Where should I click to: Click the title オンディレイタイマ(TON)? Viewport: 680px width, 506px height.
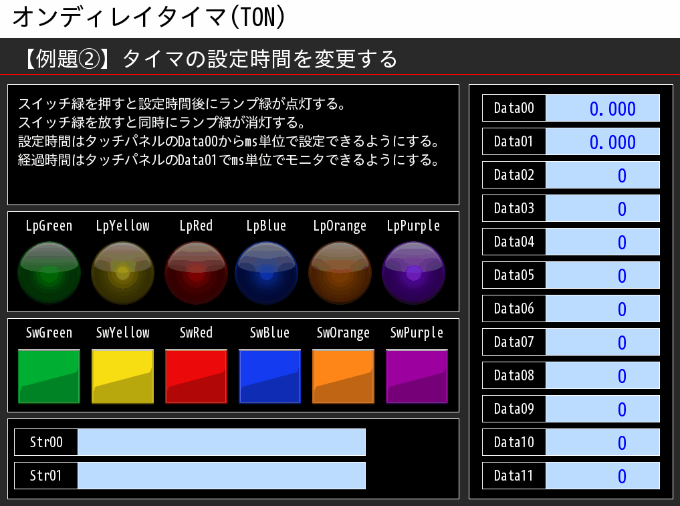tap(148, 17)
